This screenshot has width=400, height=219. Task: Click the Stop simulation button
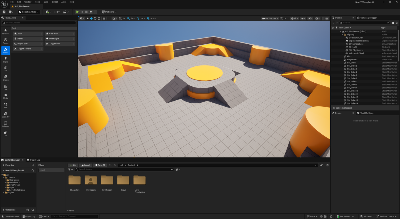coord(86,12)
